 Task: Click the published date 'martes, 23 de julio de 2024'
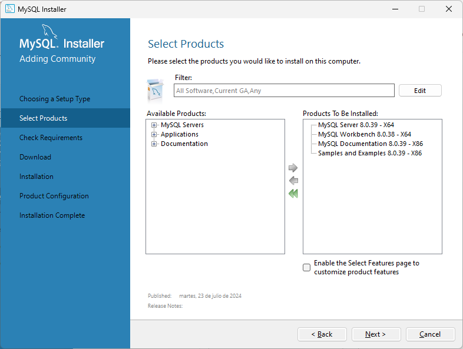[210, 296]
